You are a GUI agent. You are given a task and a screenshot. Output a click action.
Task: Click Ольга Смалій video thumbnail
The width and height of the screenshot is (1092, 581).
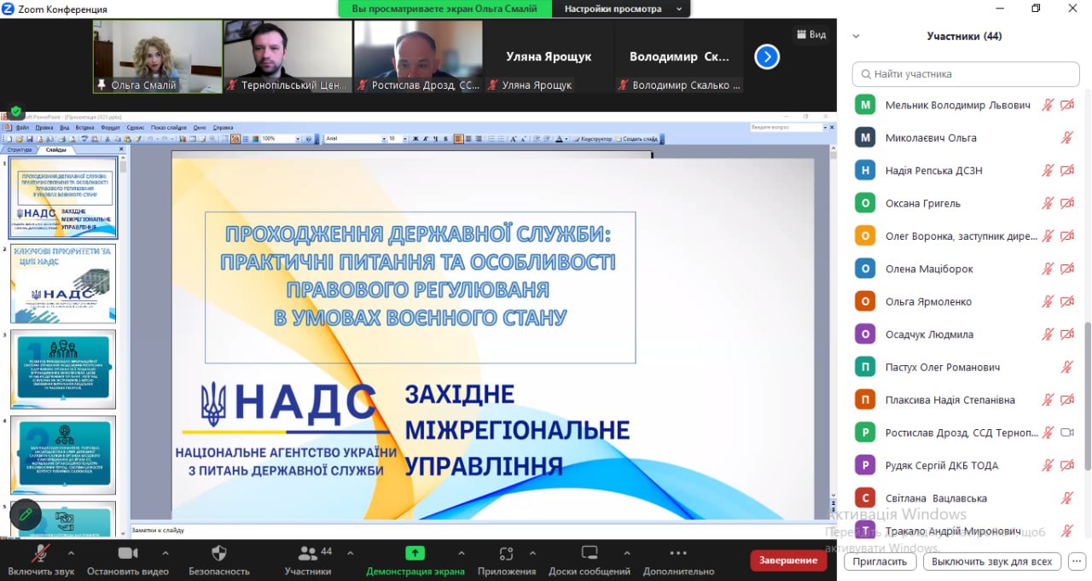pyautogui.click(x=157, y=56)
